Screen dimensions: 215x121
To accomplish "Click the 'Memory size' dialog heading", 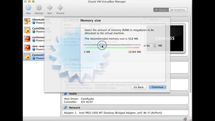I will click(x=90, y=21).
